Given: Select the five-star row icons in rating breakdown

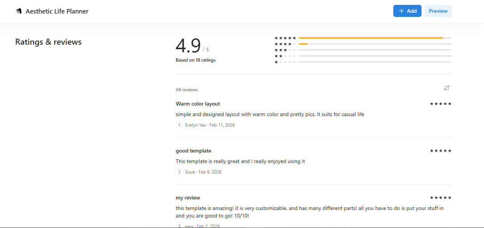Looking at the screenshot, I should click(x=285, y=38).
